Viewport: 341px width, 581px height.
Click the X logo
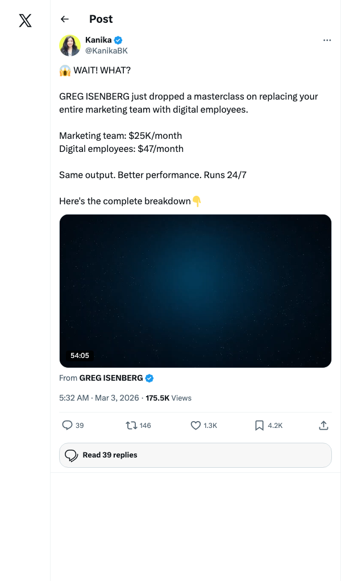25,21
